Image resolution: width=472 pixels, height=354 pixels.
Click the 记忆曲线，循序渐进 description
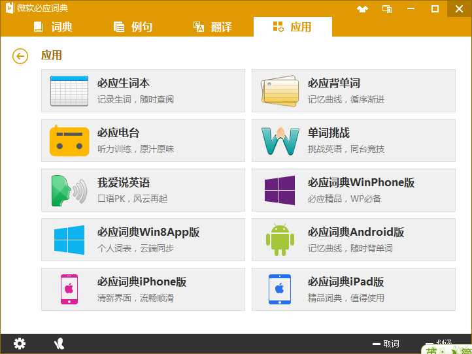point(346,99)
